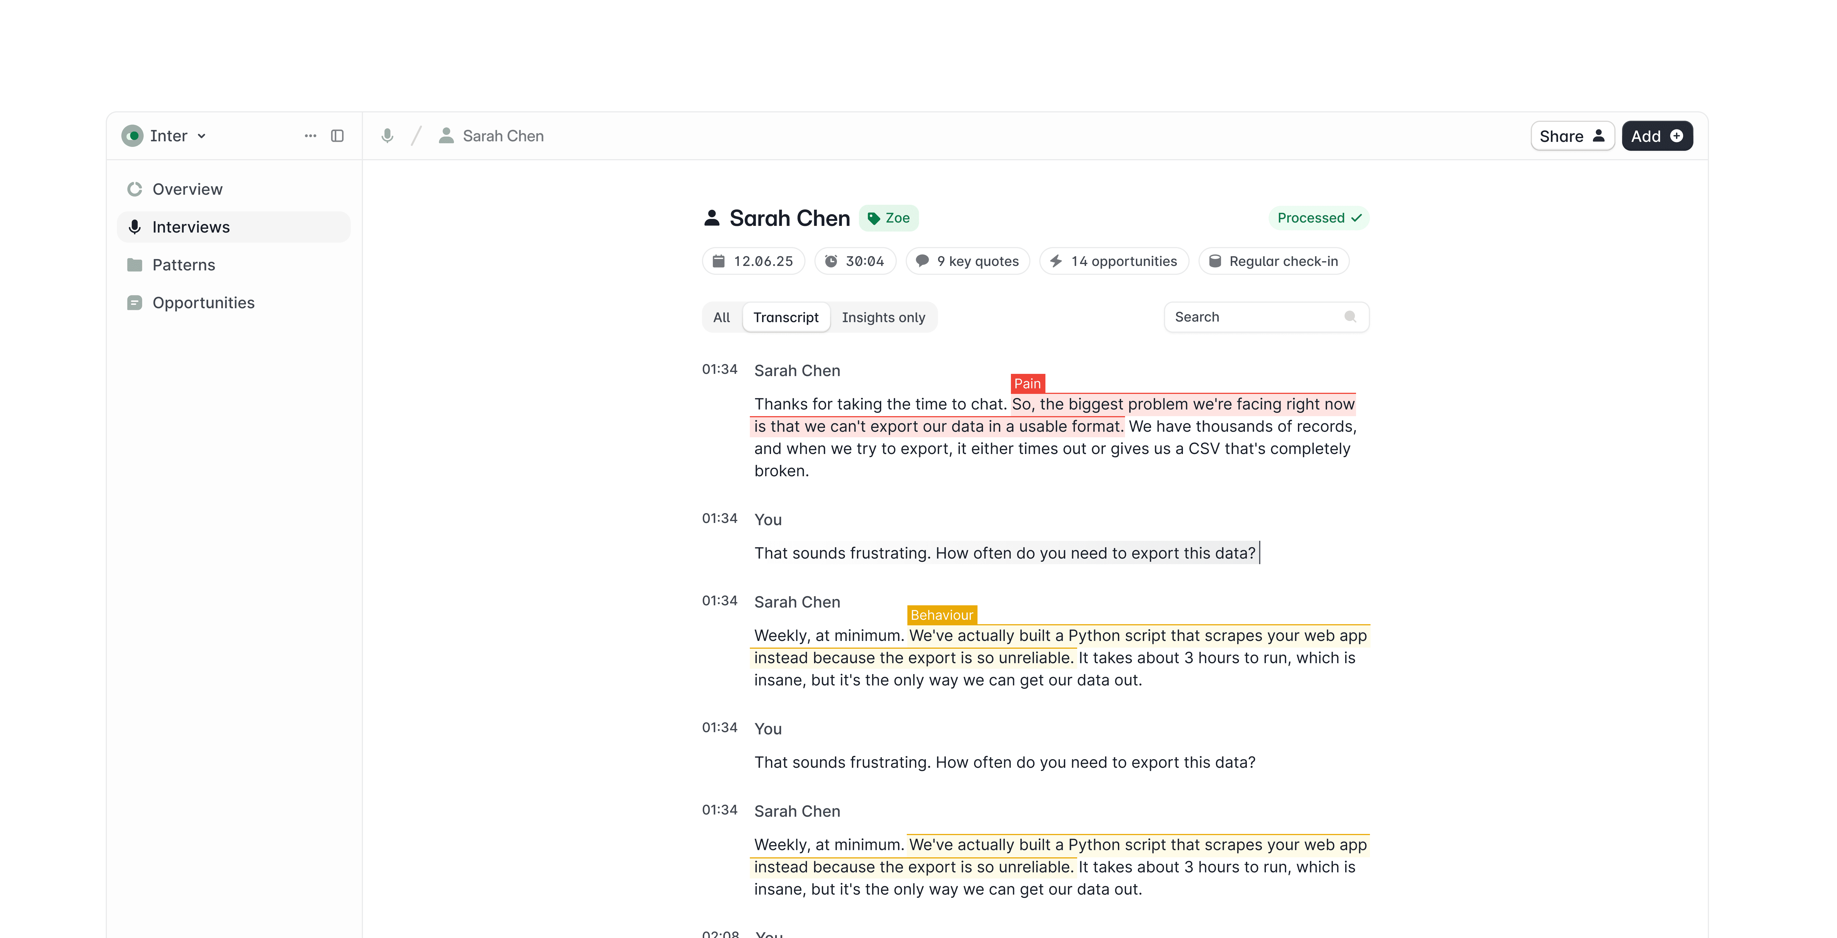
Task: Click the microphone icon in breadcrumb
Action: 387,135
